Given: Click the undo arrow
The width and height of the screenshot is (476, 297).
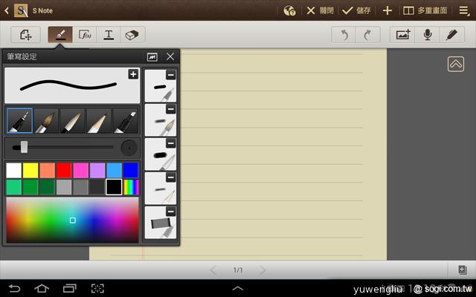Looking at the screenshot, I should 344,35.
